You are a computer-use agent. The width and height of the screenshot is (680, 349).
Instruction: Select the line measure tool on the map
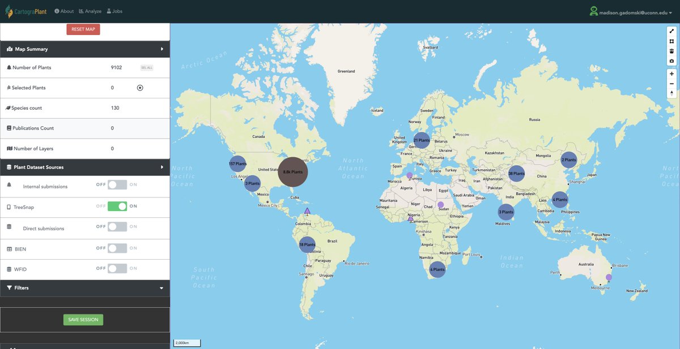click(x=671, y=31)
